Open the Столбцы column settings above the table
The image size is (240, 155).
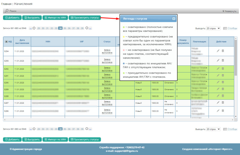tap(230, 28)
